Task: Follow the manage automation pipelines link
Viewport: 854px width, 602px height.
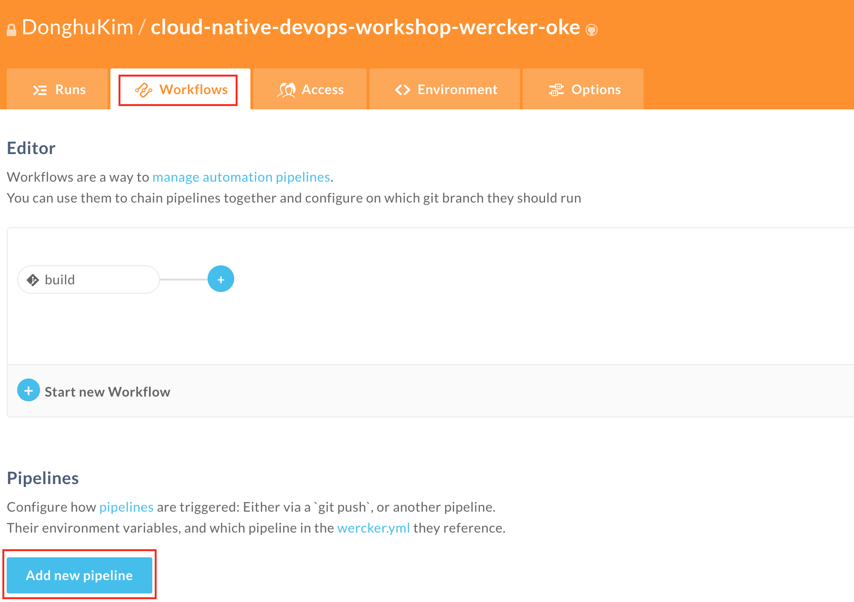Action: [241, 177]
